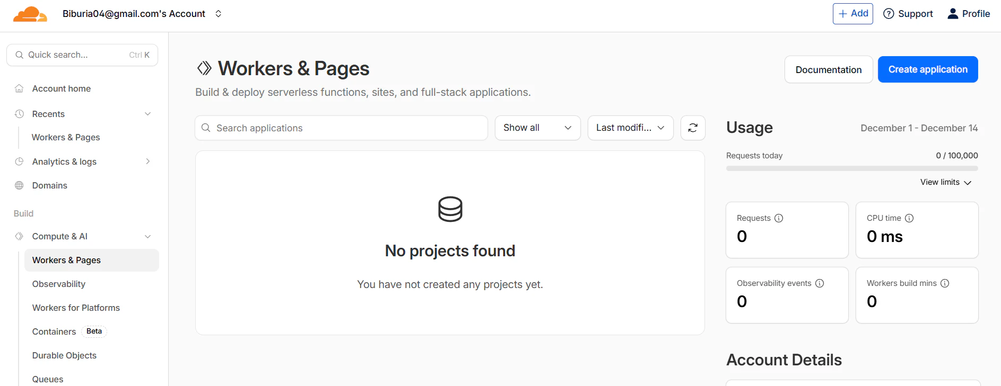Image resolution: width=1001 pixels, height=386 pixels.
Task: Click the Cloudflare logo
Action: pyautogui.click(x=30, y=14)
